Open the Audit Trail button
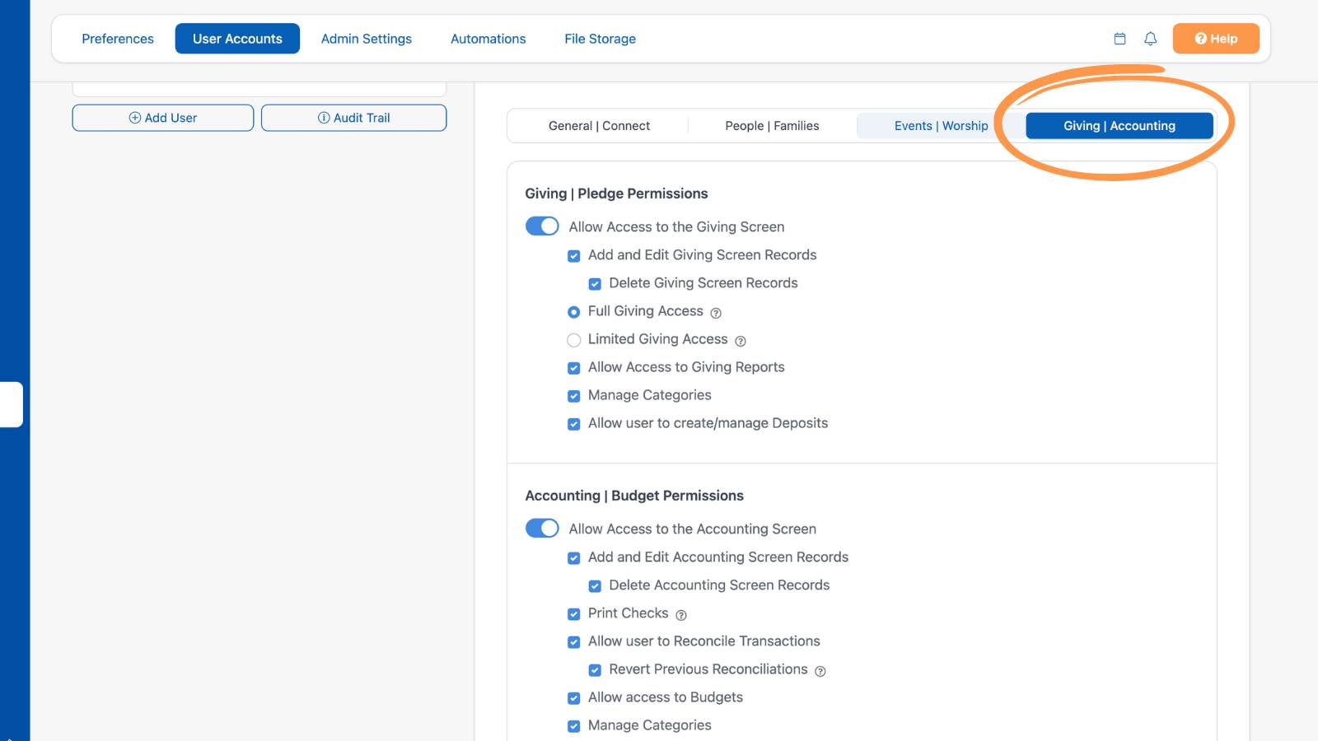 [354, 118]
